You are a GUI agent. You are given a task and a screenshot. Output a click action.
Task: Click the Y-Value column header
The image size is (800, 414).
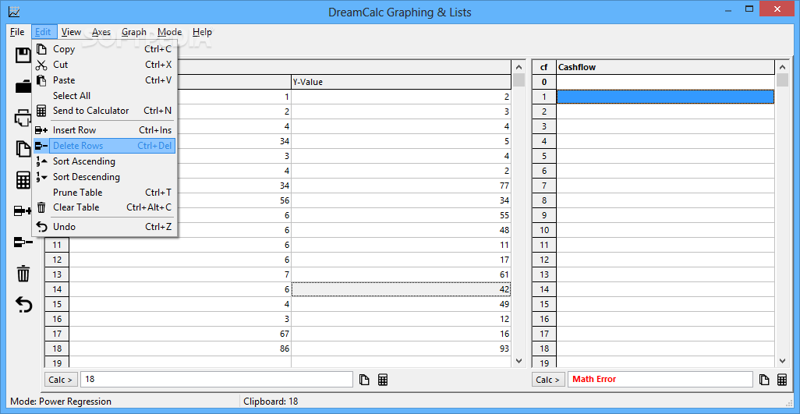[401, 82]
